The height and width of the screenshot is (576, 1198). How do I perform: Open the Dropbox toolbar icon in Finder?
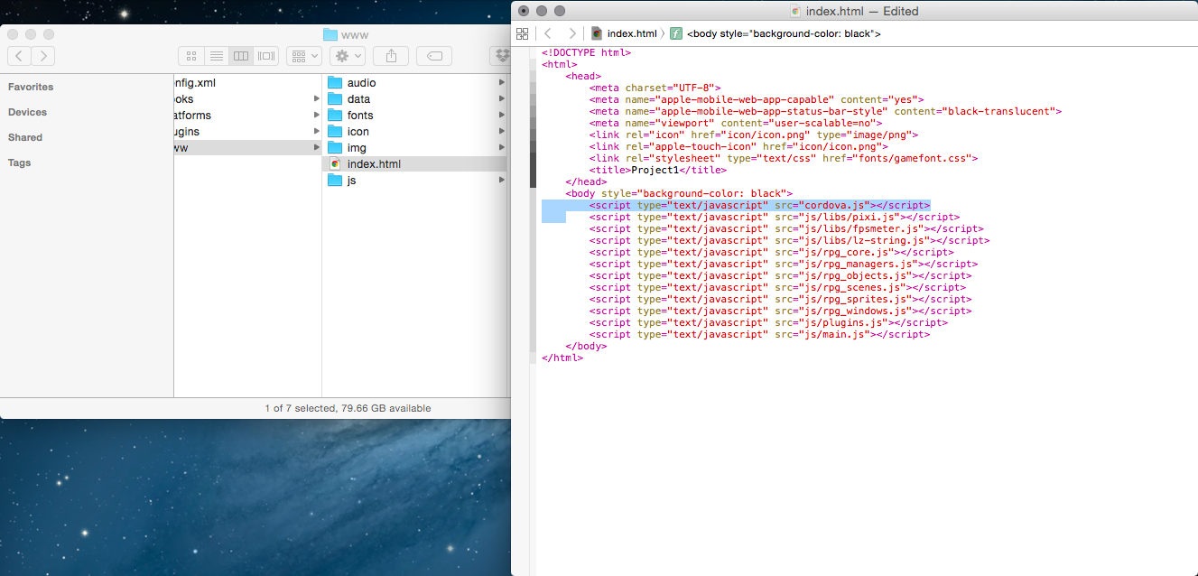[x=500, y=56]
